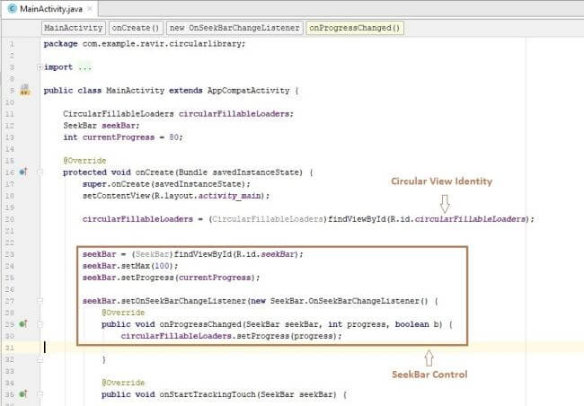
Task: Click the fold end marker on line 32
Action: pyautogui.click(x=40, y=359)
